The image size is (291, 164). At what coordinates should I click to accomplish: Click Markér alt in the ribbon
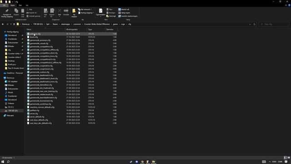[x=124, y=9]
